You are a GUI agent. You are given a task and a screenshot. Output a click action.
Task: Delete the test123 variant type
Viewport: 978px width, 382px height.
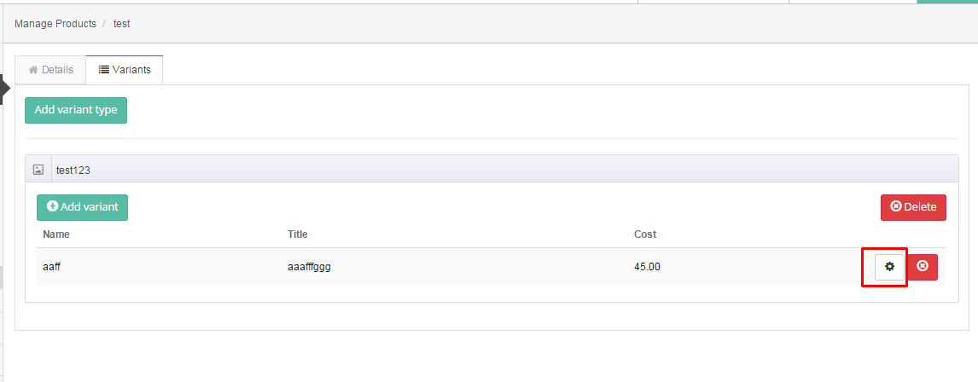tap(913, 207)
